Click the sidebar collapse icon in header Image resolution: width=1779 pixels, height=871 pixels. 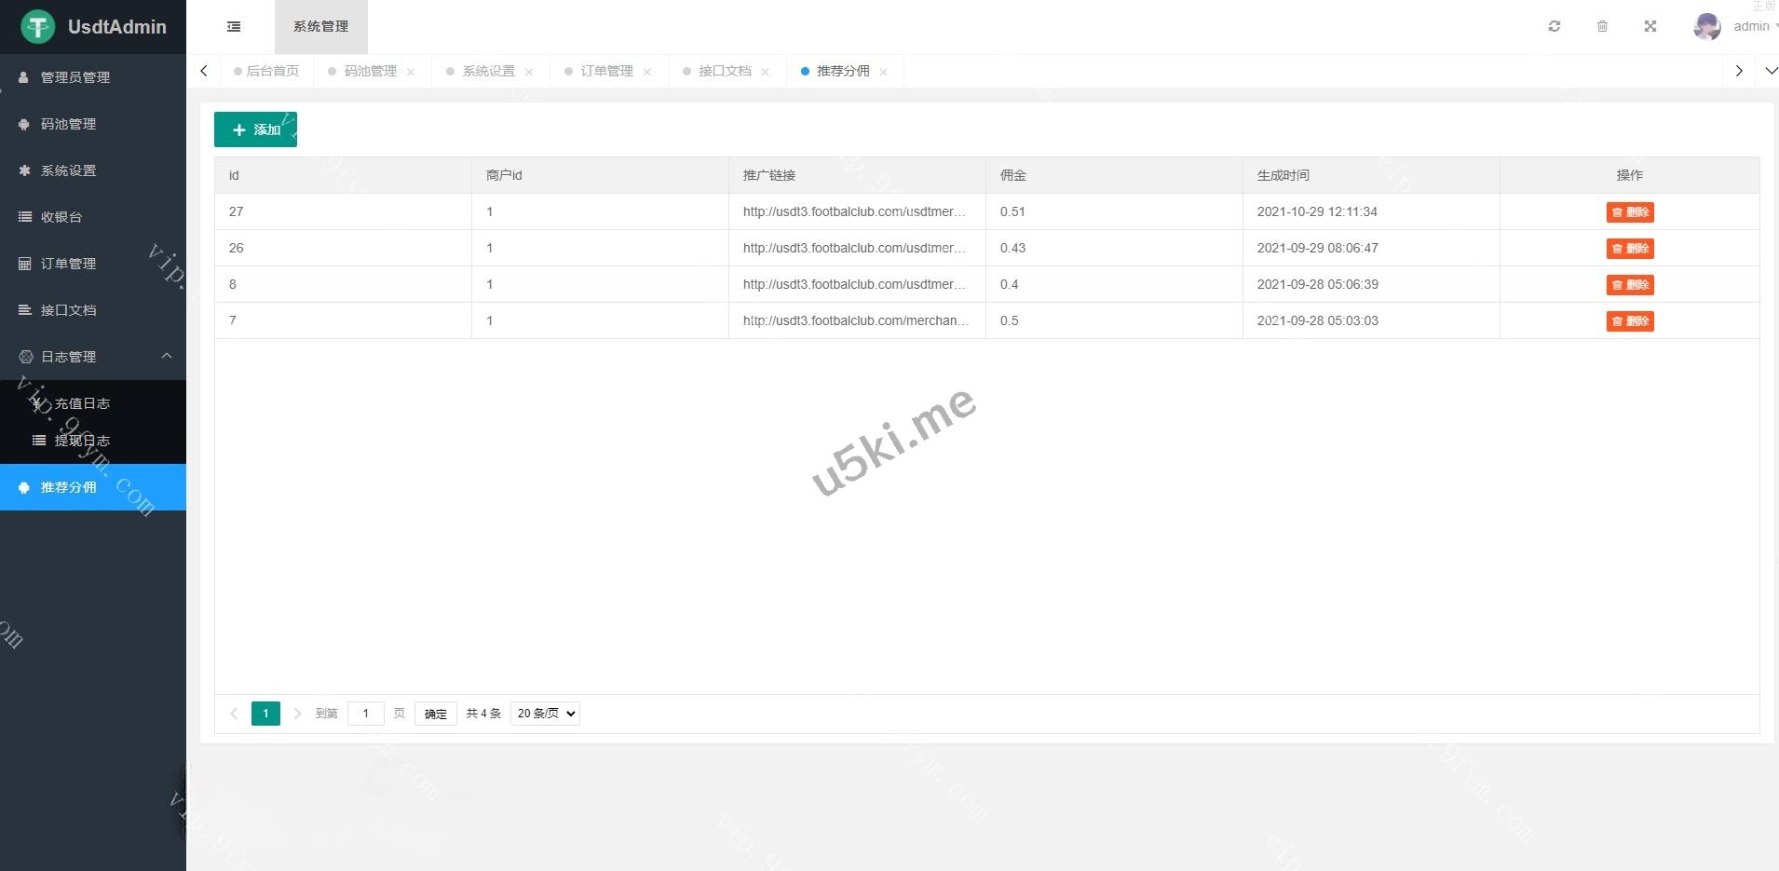[234, 27]
